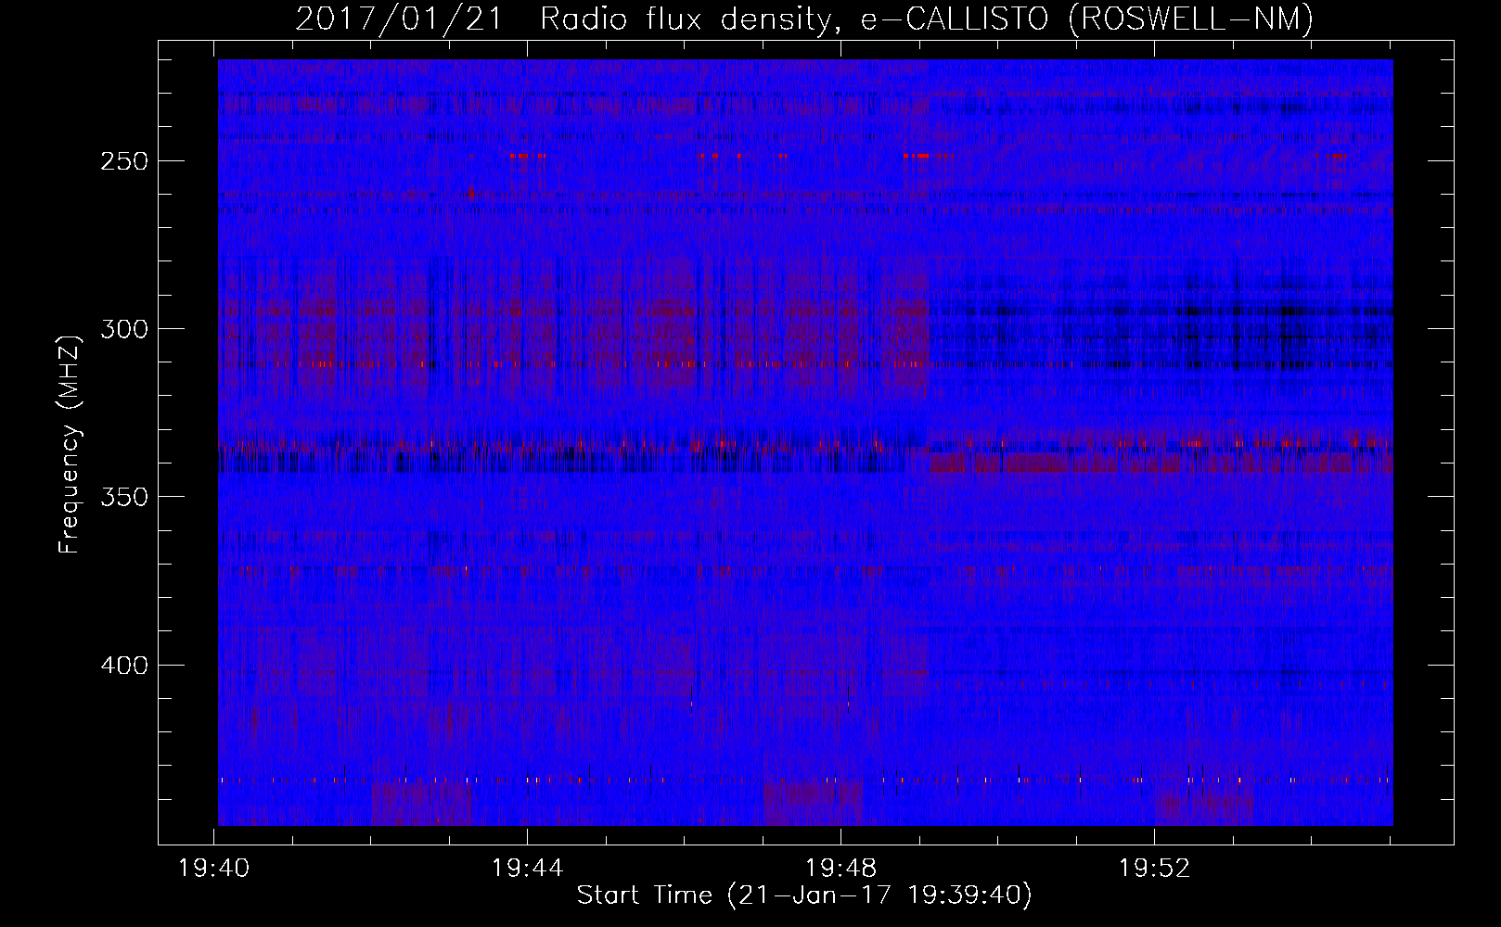This screenshot has width=1501, height=927.
Task: Select the 400 frequency tick label
Action: click(124, 666)
